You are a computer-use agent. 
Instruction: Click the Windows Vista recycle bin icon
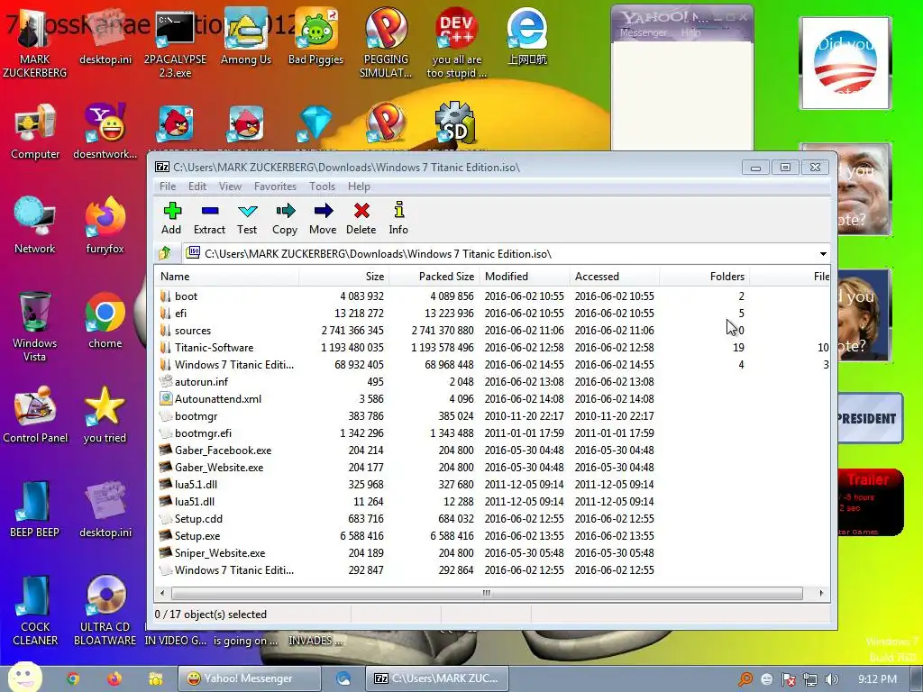pos(35,327)
